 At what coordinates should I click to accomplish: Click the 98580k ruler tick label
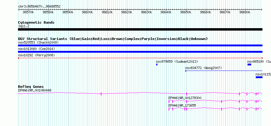point(48,12)
